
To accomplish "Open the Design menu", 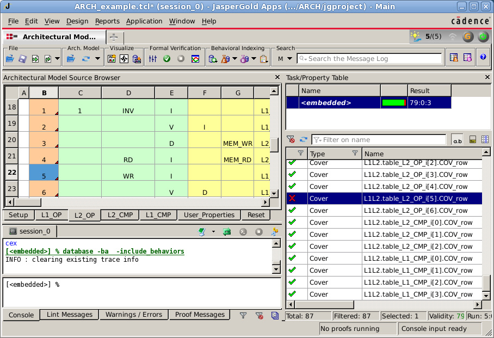I will pos(77,21).
